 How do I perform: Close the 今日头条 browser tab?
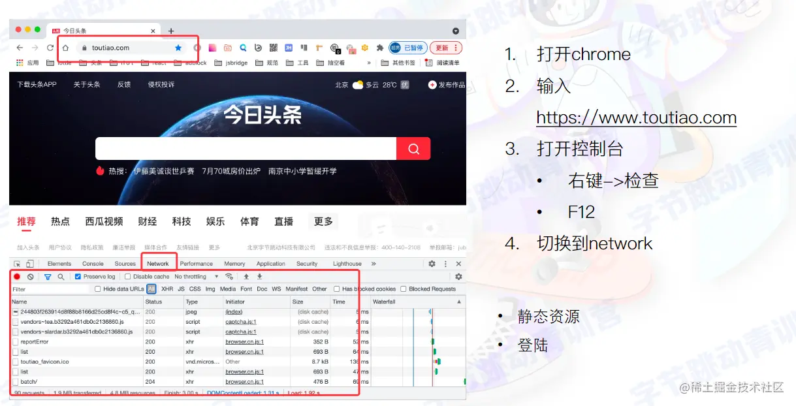153,31
